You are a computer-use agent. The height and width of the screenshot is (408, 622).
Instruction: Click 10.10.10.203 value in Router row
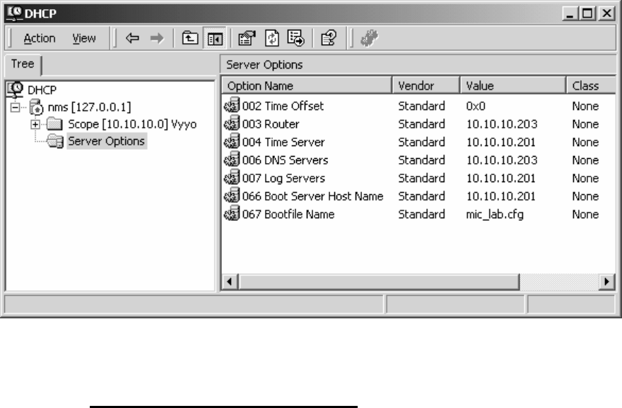[x=502, y=124]
